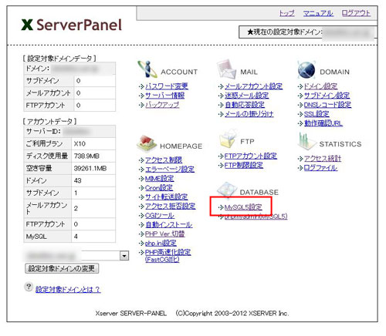Open パスワード変更 under ACCOUNT

tap(167, 86)
